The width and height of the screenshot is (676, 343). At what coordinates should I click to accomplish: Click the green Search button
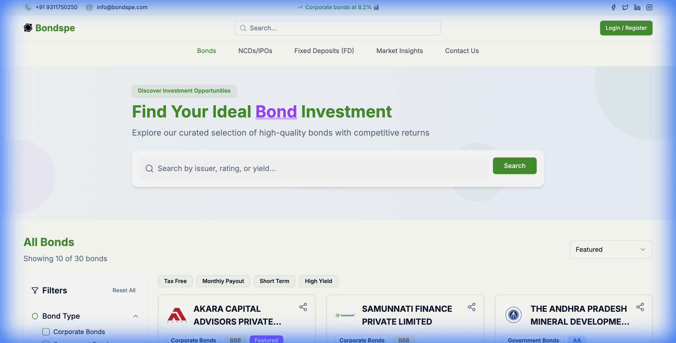tap(515, 166)
